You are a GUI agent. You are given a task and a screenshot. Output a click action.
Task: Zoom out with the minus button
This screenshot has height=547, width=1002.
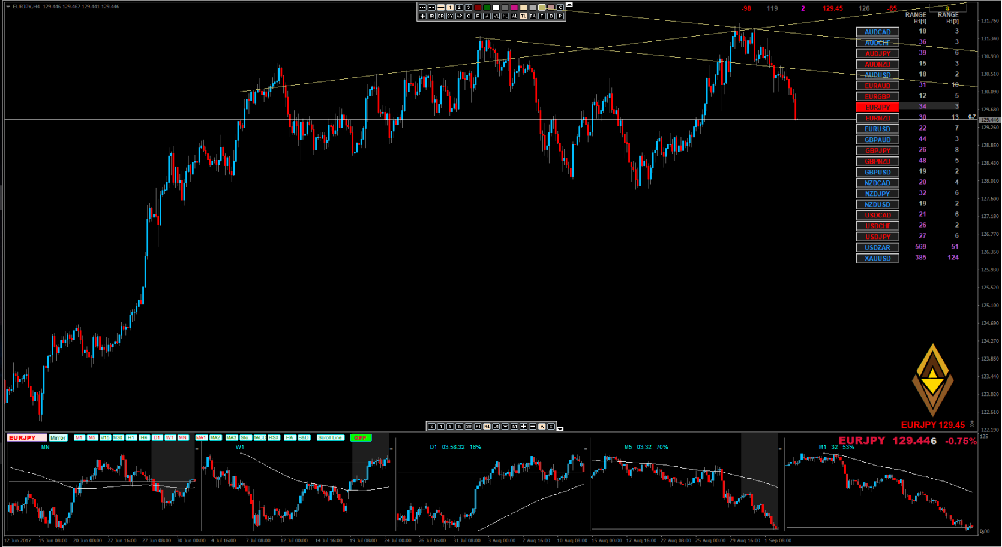(533, 427)
